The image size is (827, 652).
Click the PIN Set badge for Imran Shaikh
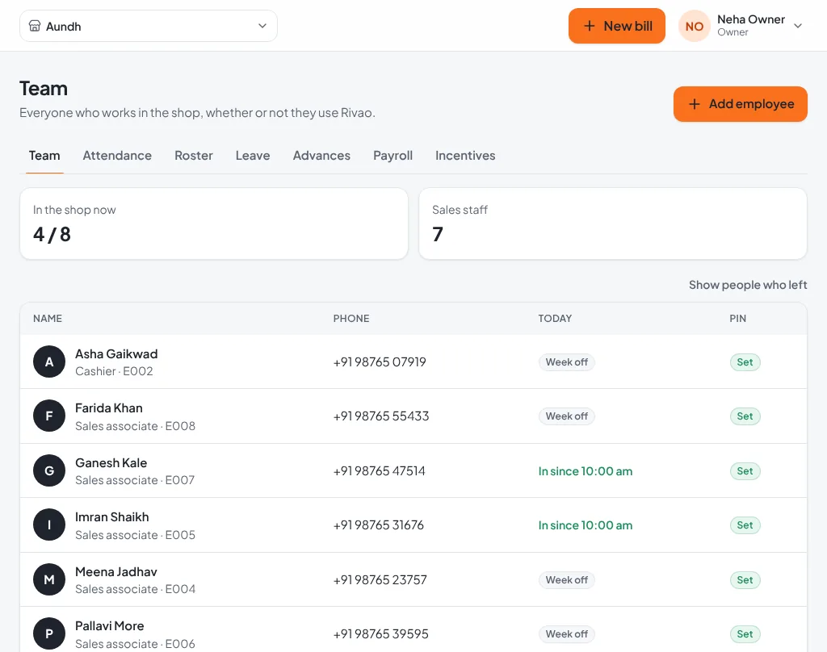click(745, 525)
